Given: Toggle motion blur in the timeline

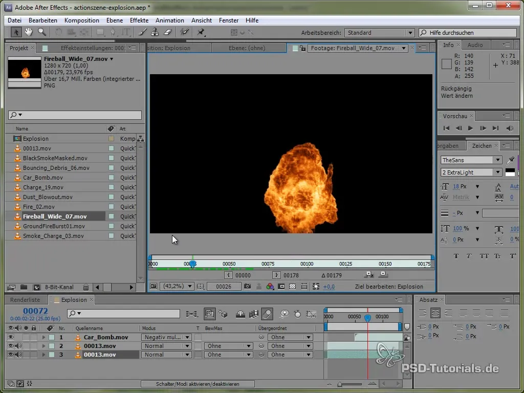Looking at the screenshot, I should tap(267, 314).
